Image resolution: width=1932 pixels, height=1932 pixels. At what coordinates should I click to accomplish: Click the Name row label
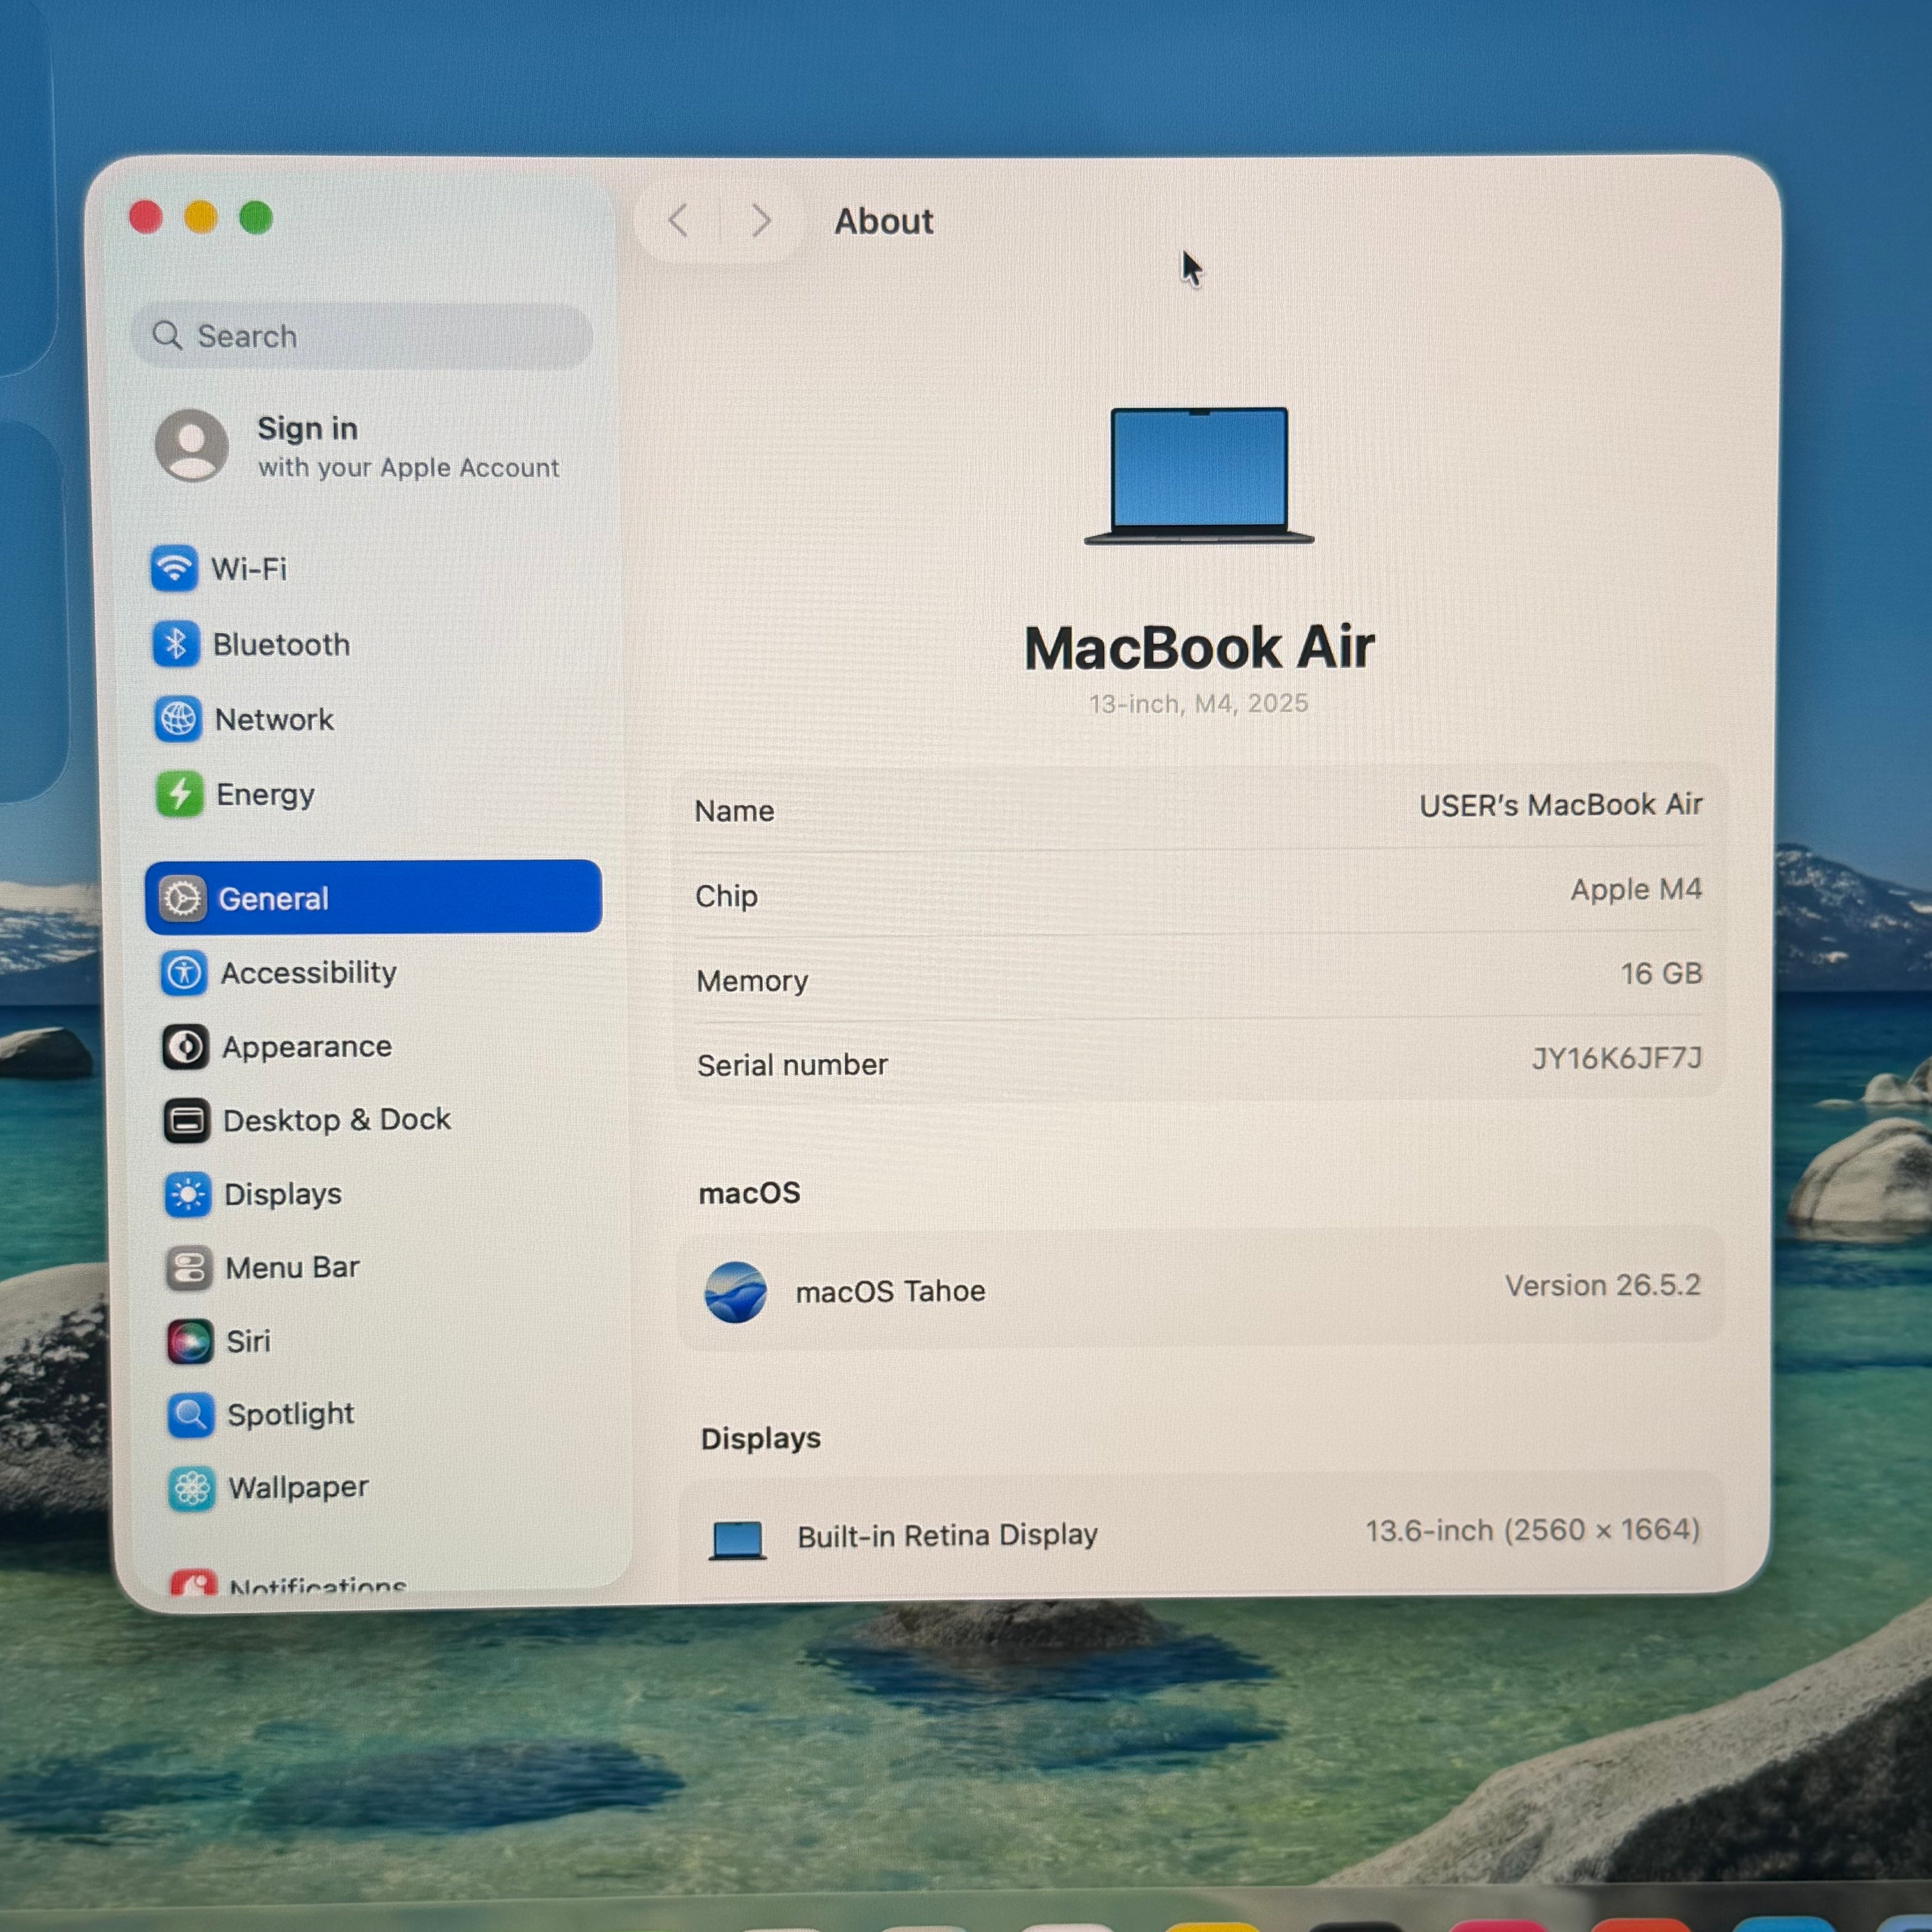point(734,811)
